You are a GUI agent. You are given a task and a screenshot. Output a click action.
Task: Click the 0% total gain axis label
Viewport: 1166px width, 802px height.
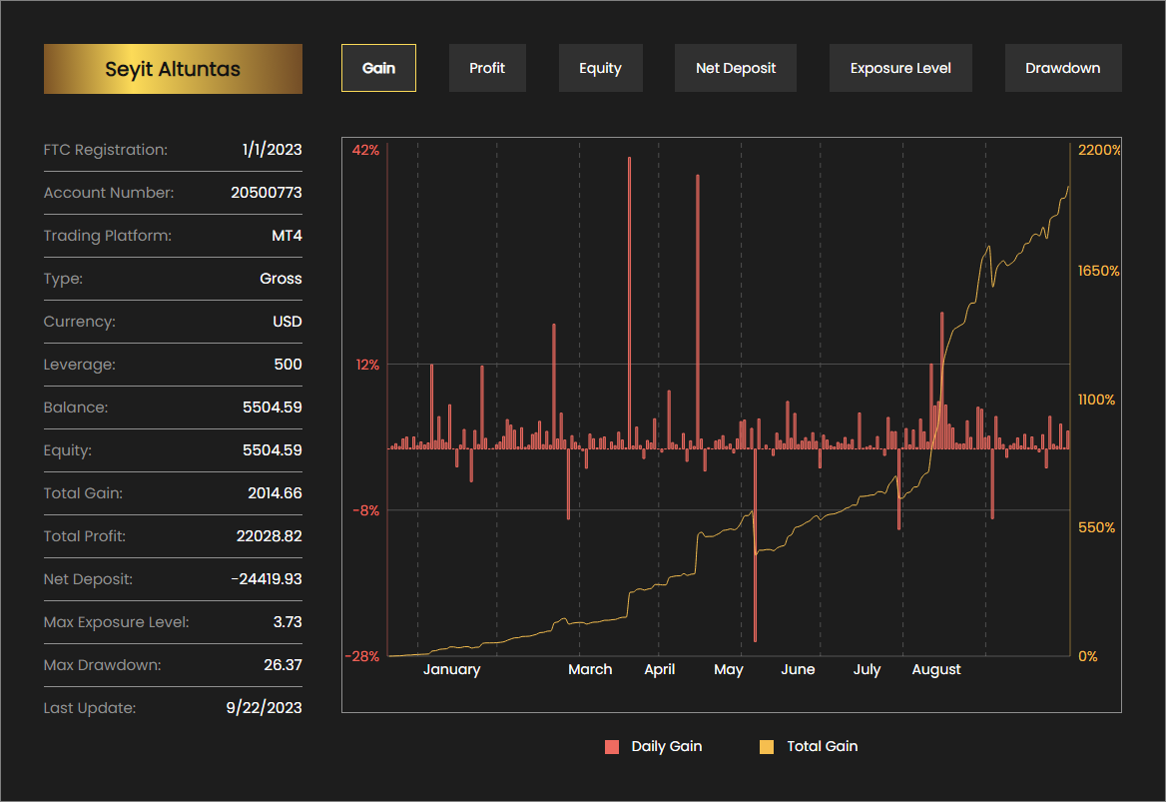tap(1088, 656)
